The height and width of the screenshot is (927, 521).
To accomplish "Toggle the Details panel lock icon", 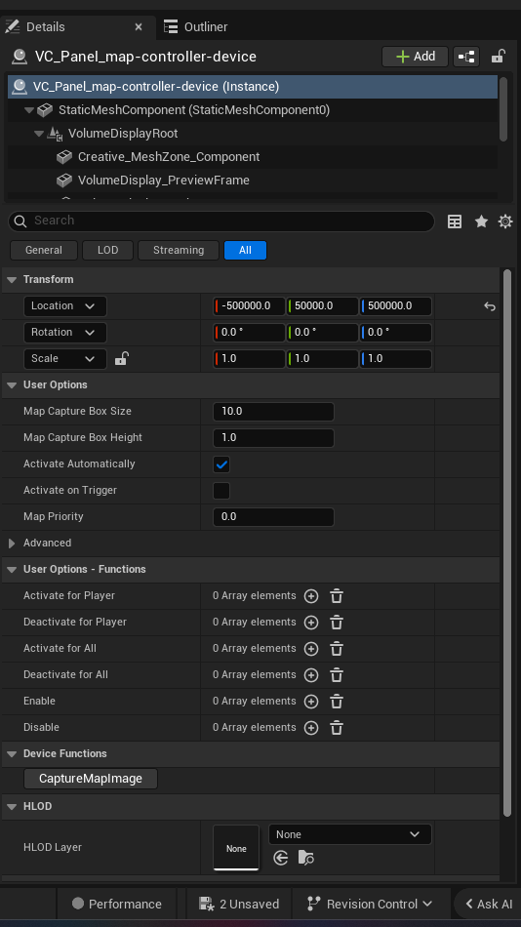I will point(498,57).
